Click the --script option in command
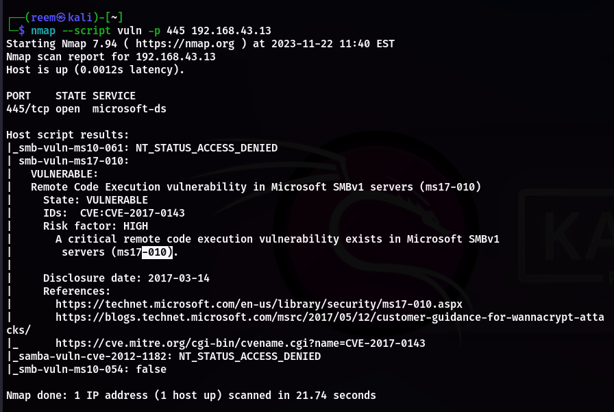The height and width of the screenshot is (412, 614). [x=86, y=31]
